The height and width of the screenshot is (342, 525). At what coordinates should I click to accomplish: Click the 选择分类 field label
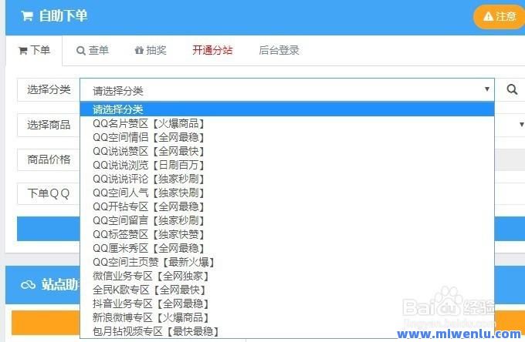[49, 89]
